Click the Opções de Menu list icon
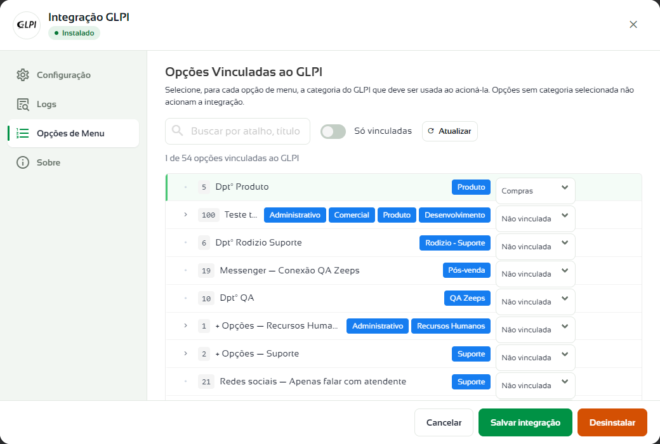 (23, 133)
